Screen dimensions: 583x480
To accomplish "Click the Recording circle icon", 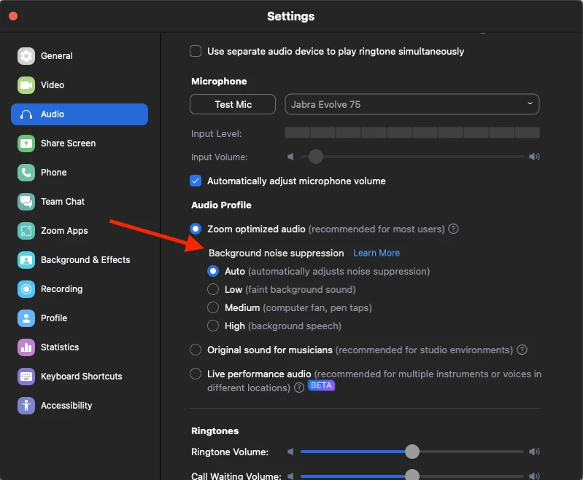I will click(x=26, y=289).
